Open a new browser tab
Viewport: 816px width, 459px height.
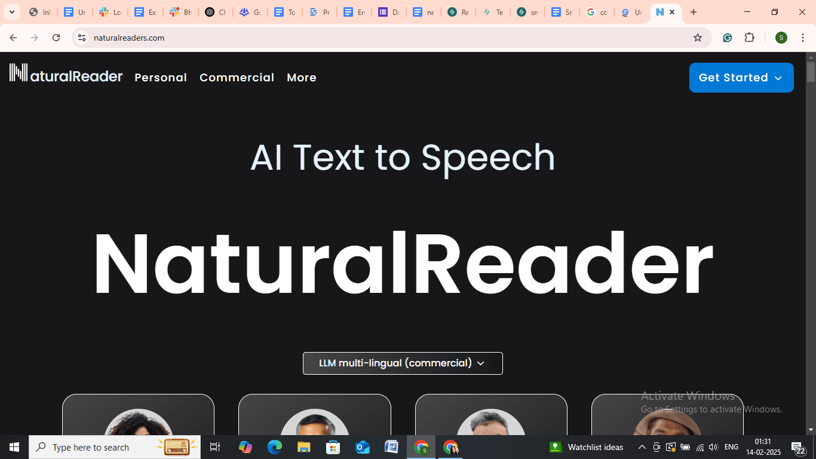694,12
